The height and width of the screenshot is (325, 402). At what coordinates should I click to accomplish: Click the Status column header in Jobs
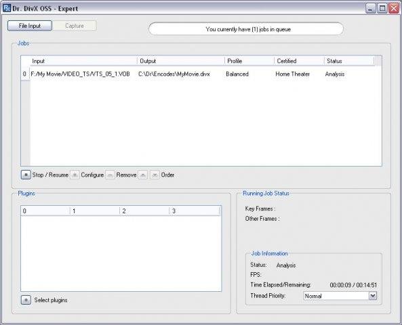click(349, 61)
